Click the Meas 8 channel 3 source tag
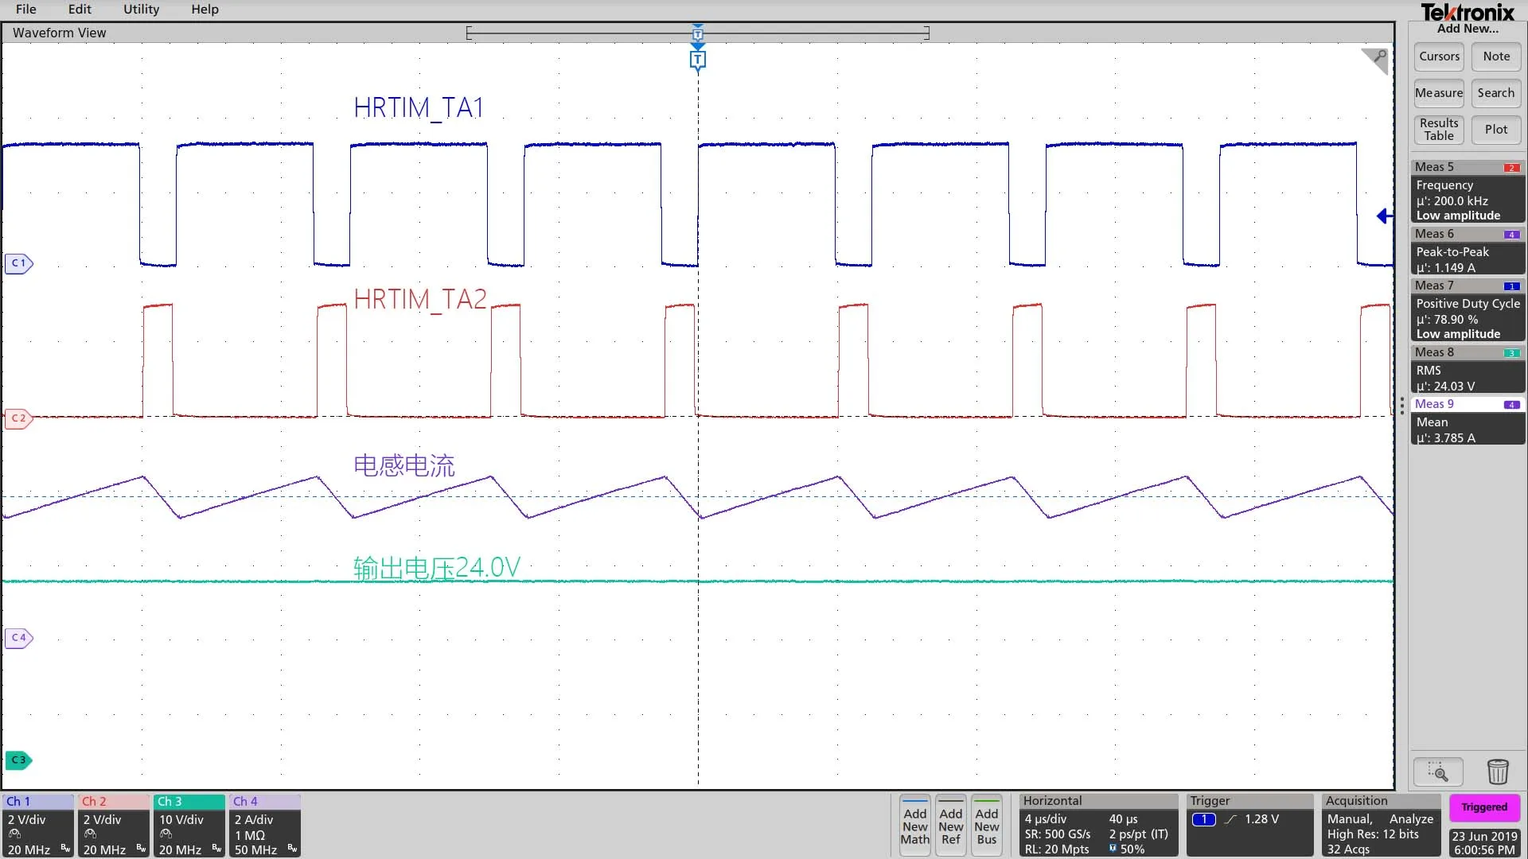 pyautogui.click(x=1511, y=353)
